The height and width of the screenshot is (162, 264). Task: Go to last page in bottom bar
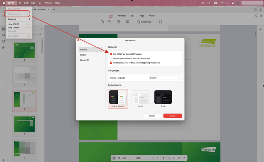[179, 158]
